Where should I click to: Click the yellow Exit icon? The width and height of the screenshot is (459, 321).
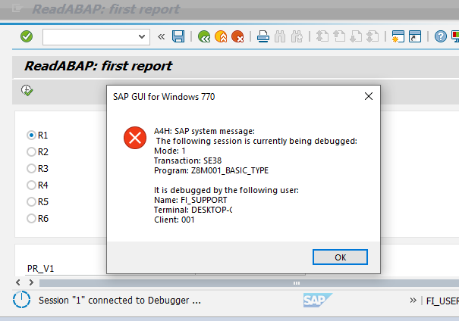[221, 37]
